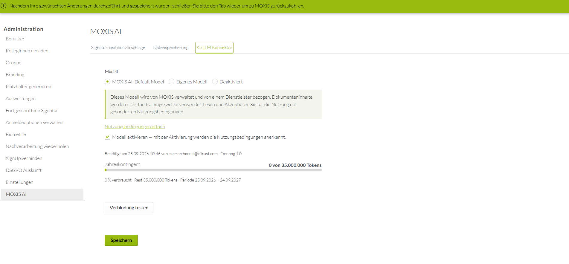Open DSGVO Auskunft page
Viewport: 569px width, 264px height.
tap(24, 170)
